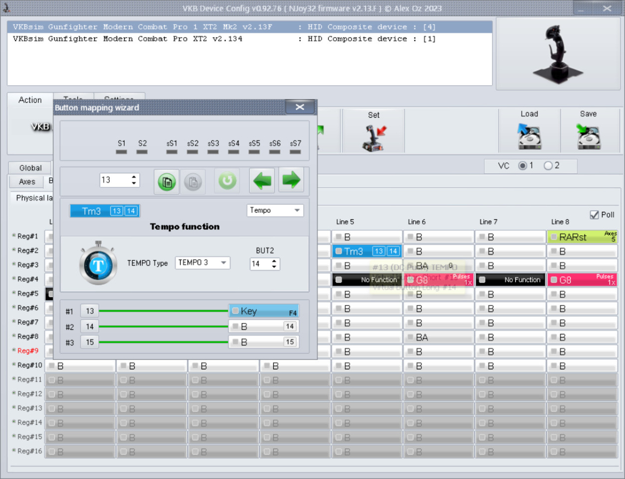The width and height of the screenshot is (625, 479).
Task: Open the Global tab
Action: click(x=30, y=168)
